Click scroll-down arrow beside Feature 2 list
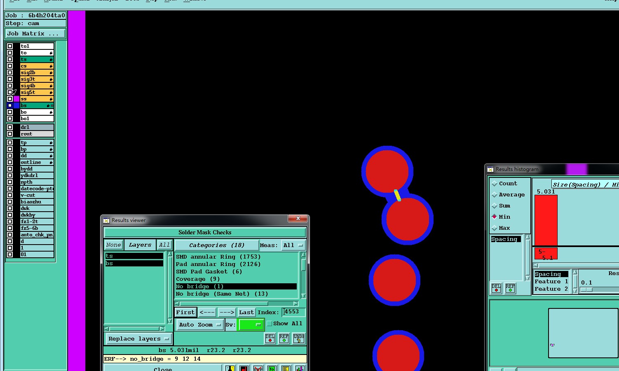 [575, 290]
